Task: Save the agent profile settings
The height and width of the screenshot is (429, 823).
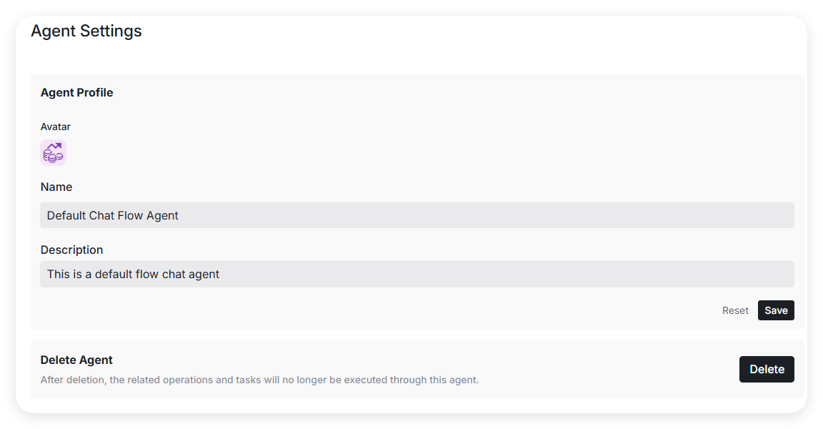Action: pos(776,310)
